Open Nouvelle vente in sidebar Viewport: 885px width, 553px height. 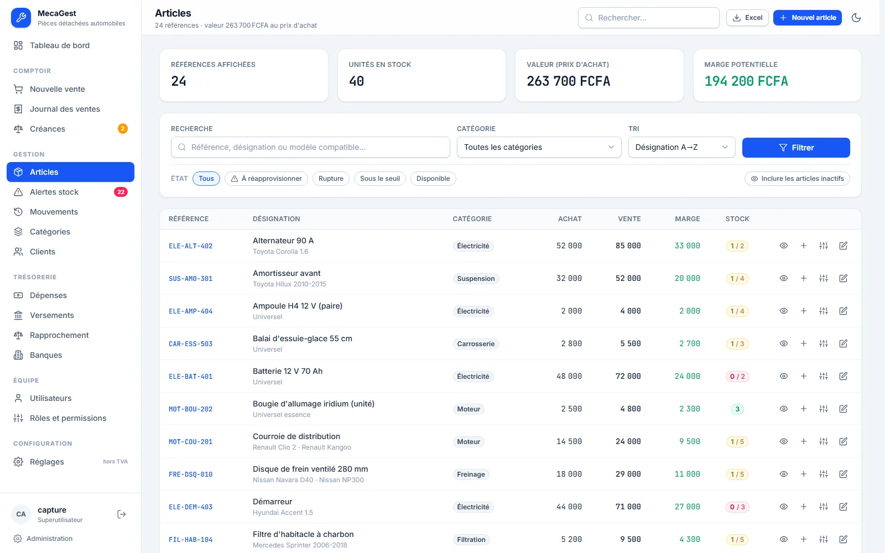pos(70,89)
